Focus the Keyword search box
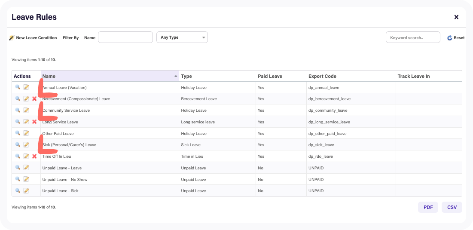 tap(413, 37)
